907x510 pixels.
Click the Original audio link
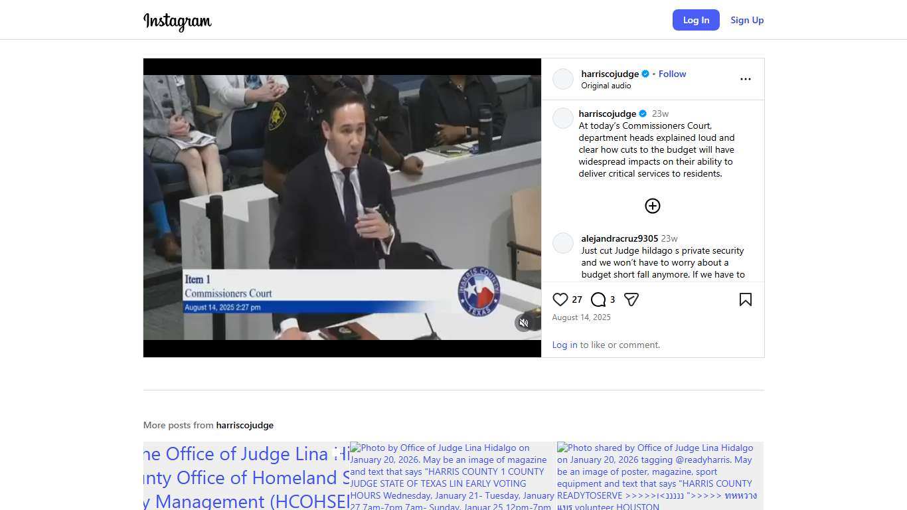click(606, 86)
